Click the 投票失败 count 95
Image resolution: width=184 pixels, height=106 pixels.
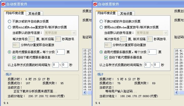point(62,83)
